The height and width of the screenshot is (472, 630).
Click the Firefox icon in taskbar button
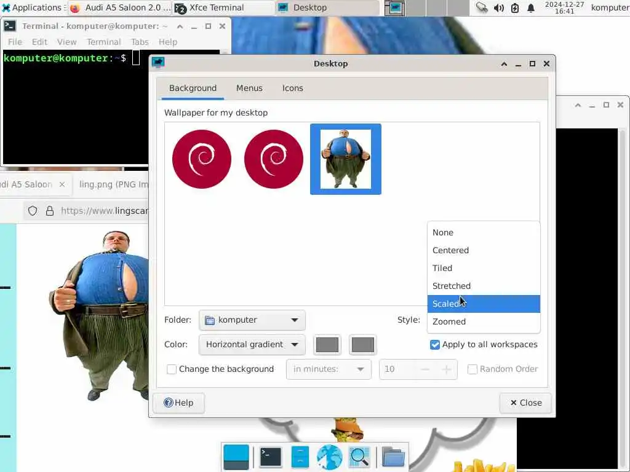pos(75,7)
